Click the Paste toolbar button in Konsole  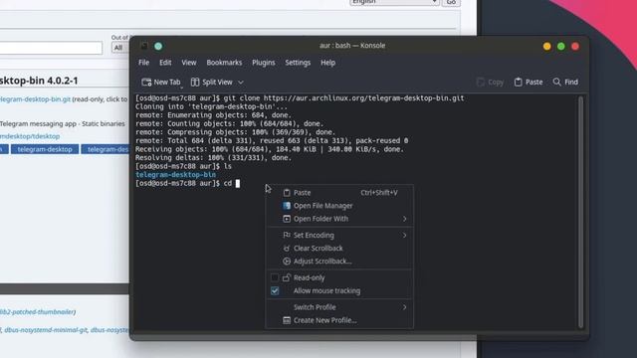point(529,83)
